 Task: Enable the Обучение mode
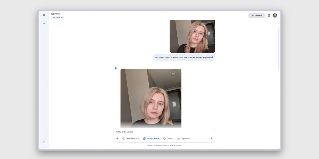click(x=183, y=139)
